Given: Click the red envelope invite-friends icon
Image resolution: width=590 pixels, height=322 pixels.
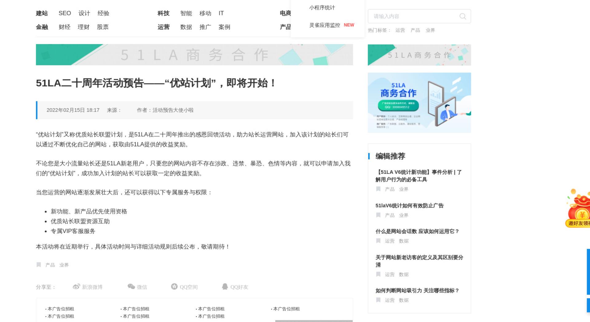Looking at the screenshot, I should pyautogui.click(x=578, y=209).
